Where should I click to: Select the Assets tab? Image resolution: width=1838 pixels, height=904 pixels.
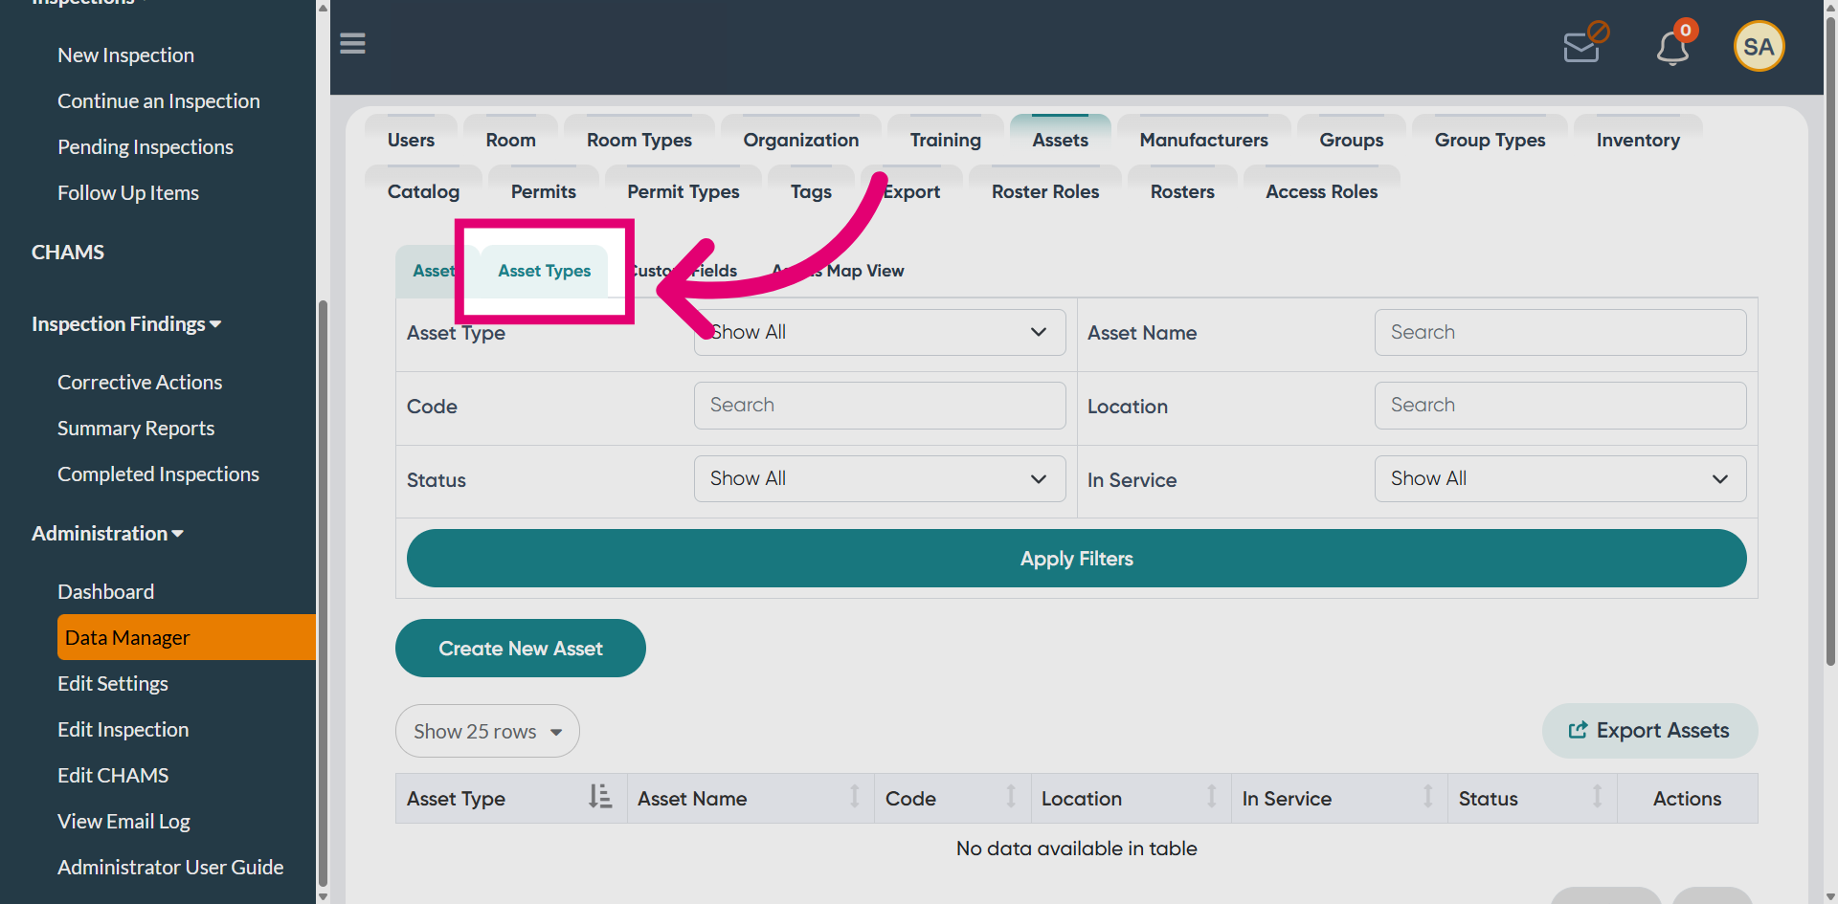click(x=1060, y=140)
